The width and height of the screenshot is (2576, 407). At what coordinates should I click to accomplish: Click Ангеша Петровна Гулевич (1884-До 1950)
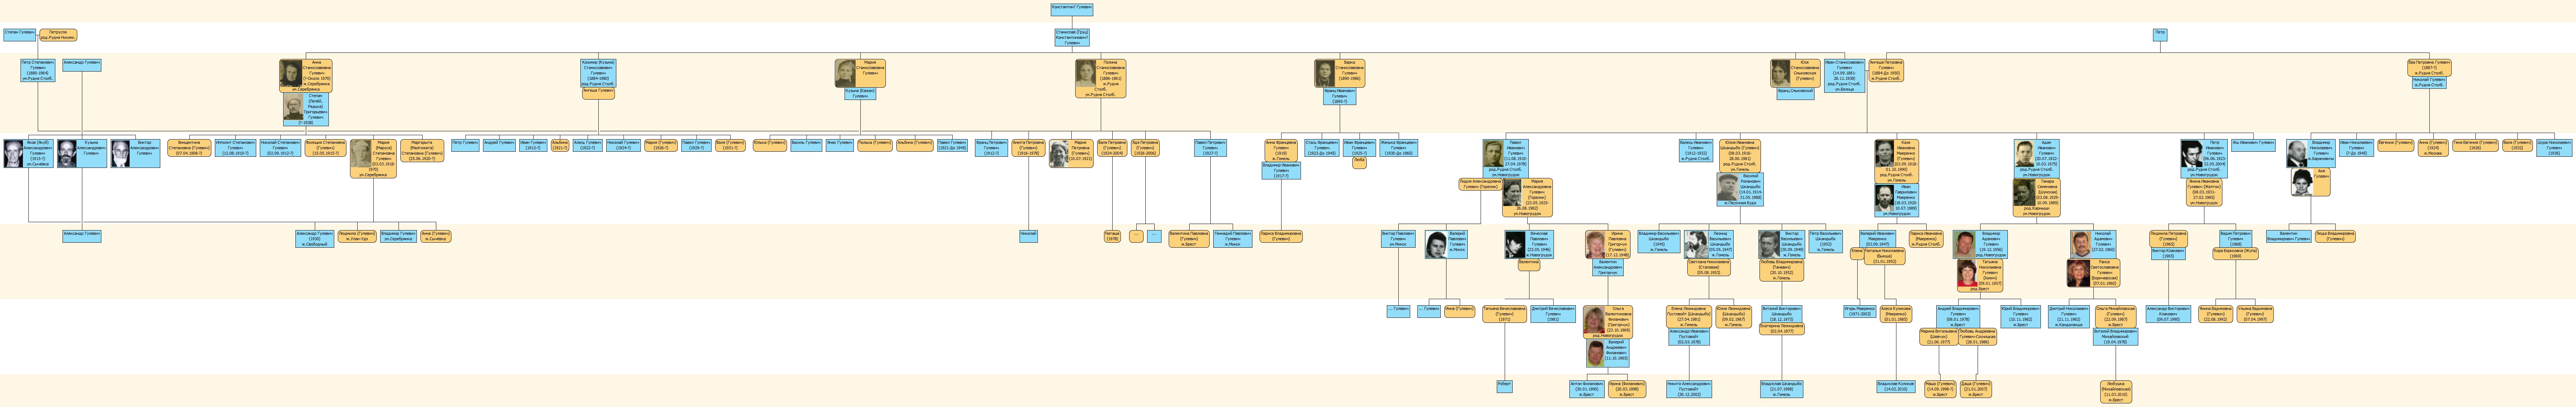point(1886,70)
